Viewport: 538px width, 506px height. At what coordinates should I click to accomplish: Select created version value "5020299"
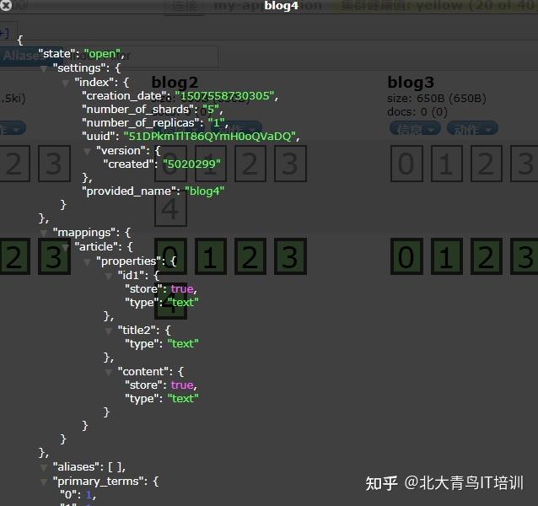pyautogui.click(x=191, y=164)
